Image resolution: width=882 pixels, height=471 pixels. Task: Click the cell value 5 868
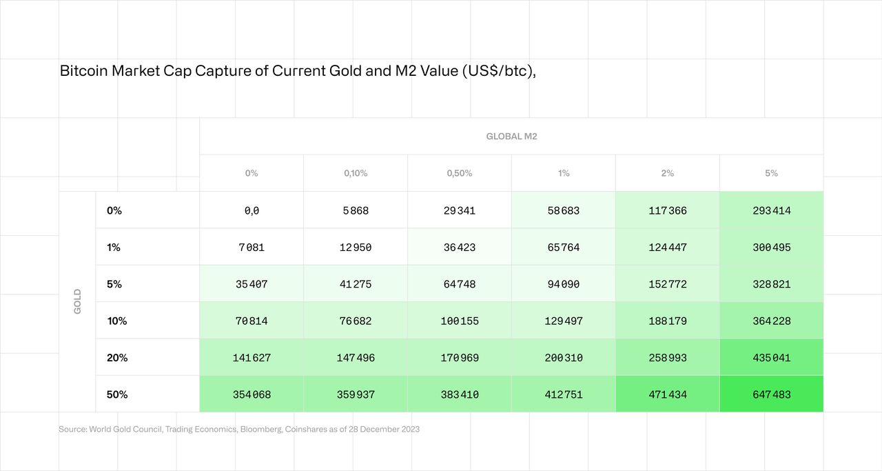(356, 210)
